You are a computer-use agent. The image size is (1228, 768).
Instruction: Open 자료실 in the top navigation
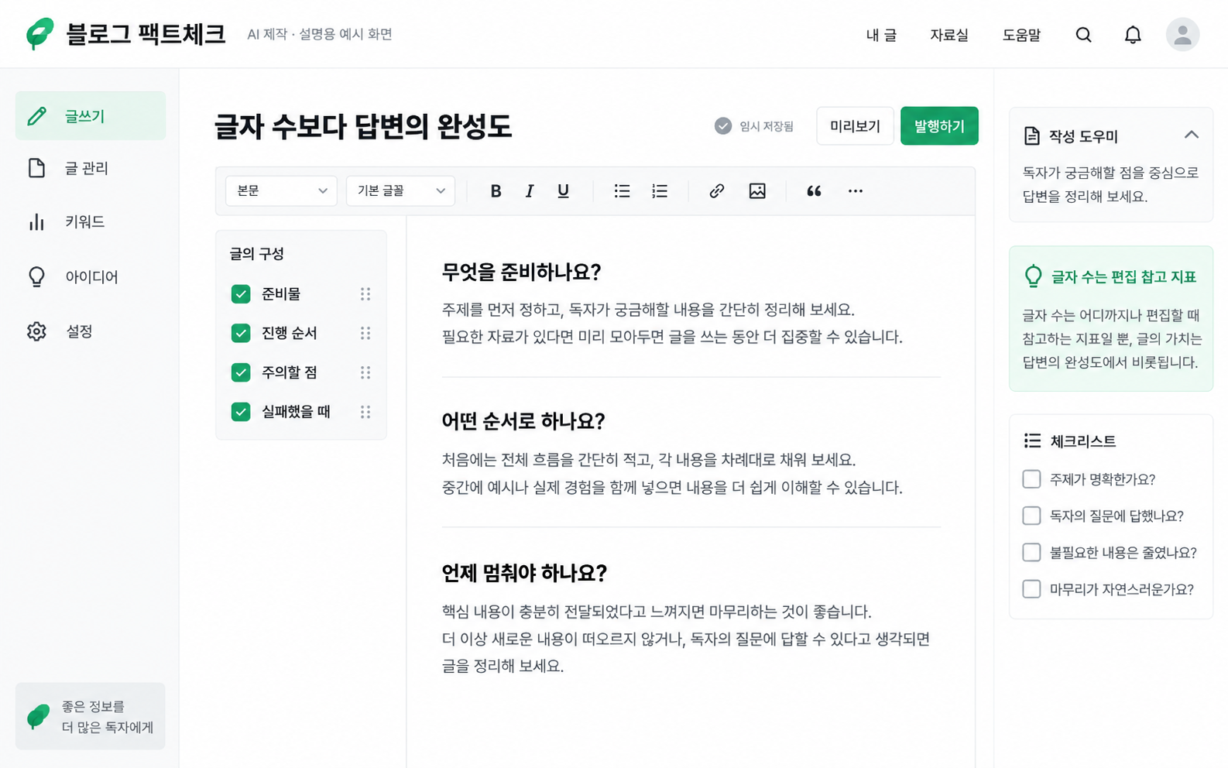[949, 35]
